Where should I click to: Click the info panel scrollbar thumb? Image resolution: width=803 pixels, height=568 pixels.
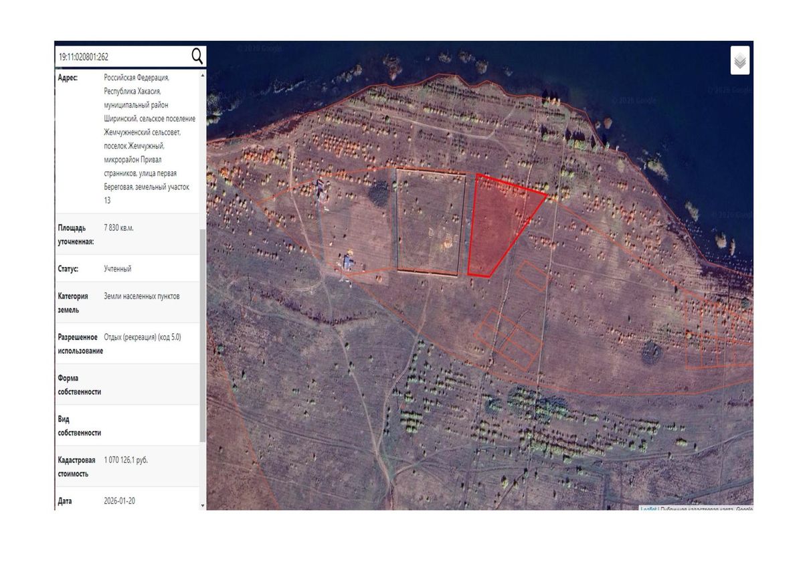point(203,335)
